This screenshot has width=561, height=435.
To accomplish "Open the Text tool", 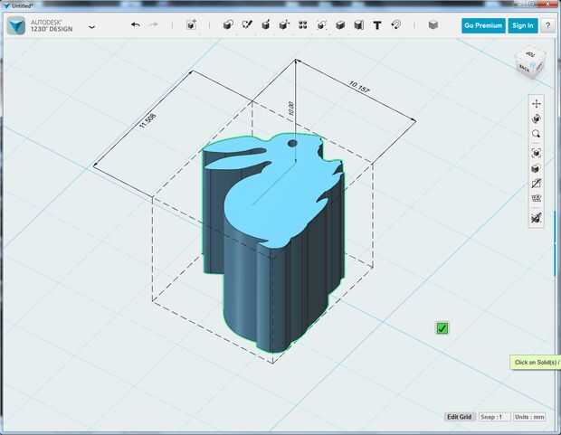I will pyautogui.click(x=377, y=25).
